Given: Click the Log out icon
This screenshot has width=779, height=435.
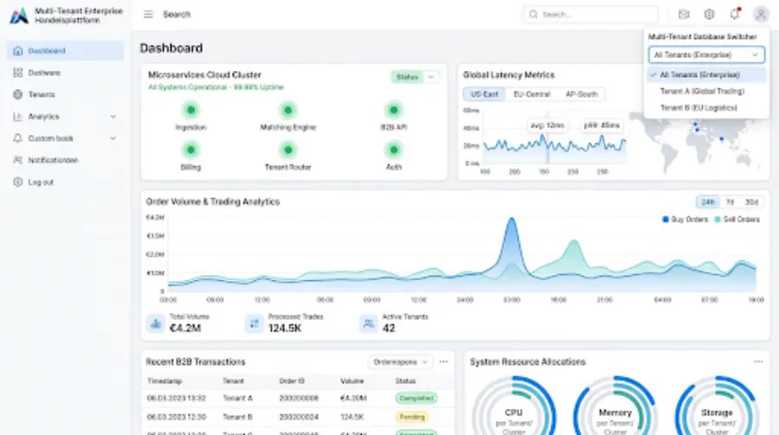Looking at the screenshot, I should [18, 182].
